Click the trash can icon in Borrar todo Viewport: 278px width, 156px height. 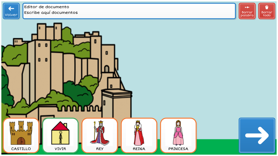click(x=267, y=7)
